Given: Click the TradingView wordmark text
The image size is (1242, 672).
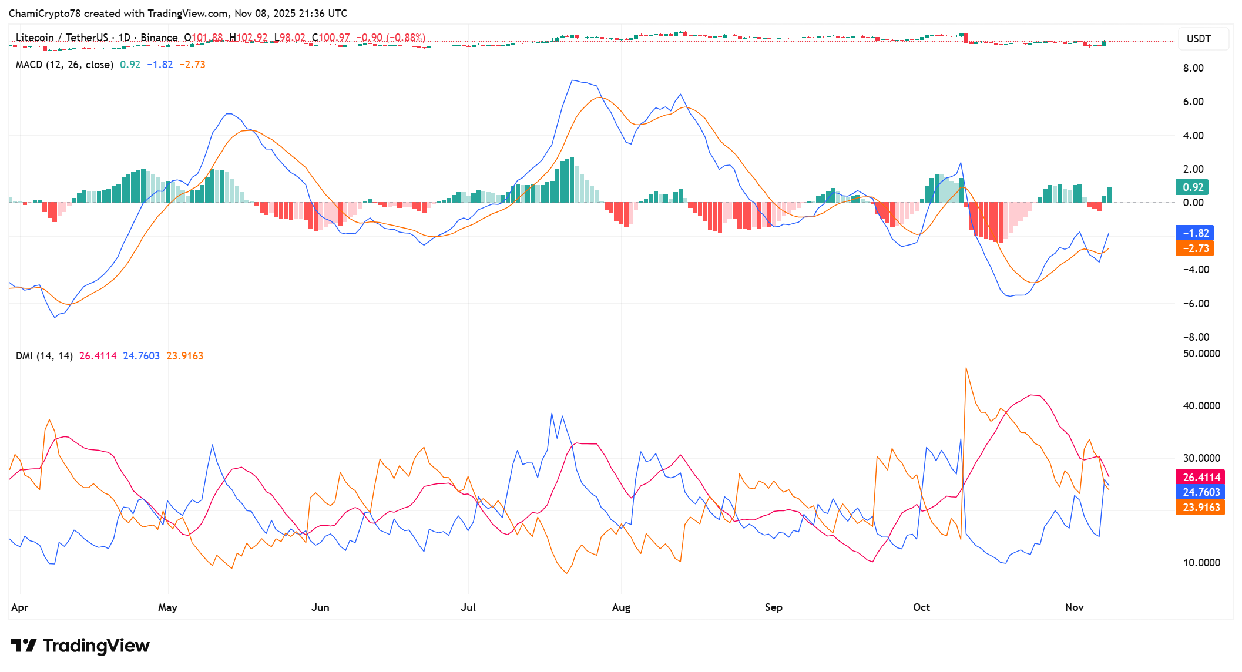Looking at the screenshot, I should point(96,646).
